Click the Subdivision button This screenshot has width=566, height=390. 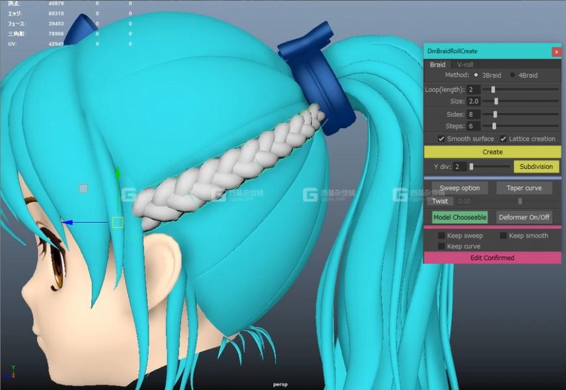pyautogui.click(x=537, y=167)
